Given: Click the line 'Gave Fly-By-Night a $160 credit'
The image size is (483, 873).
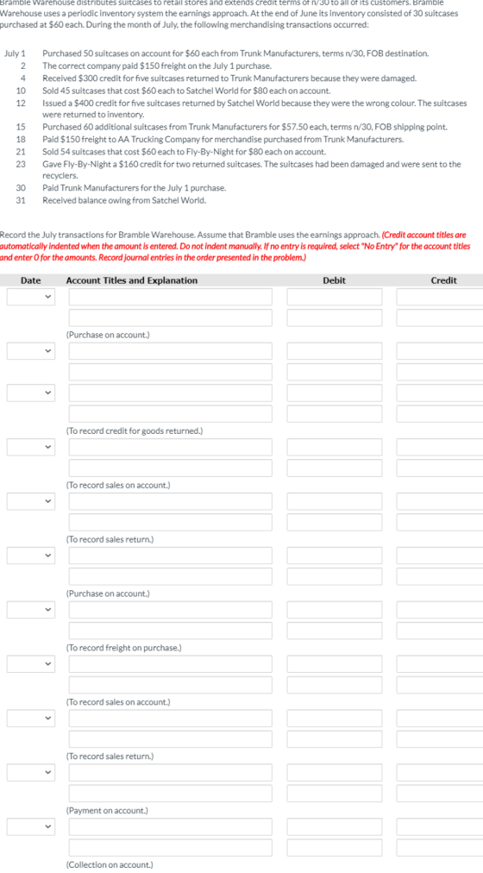Looking at the screenshot, I should coord(252,170).
